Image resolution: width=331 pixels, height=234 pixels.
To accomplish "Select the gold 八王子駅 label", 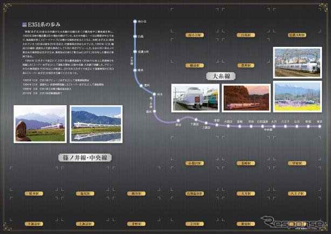I will (297, 194).
